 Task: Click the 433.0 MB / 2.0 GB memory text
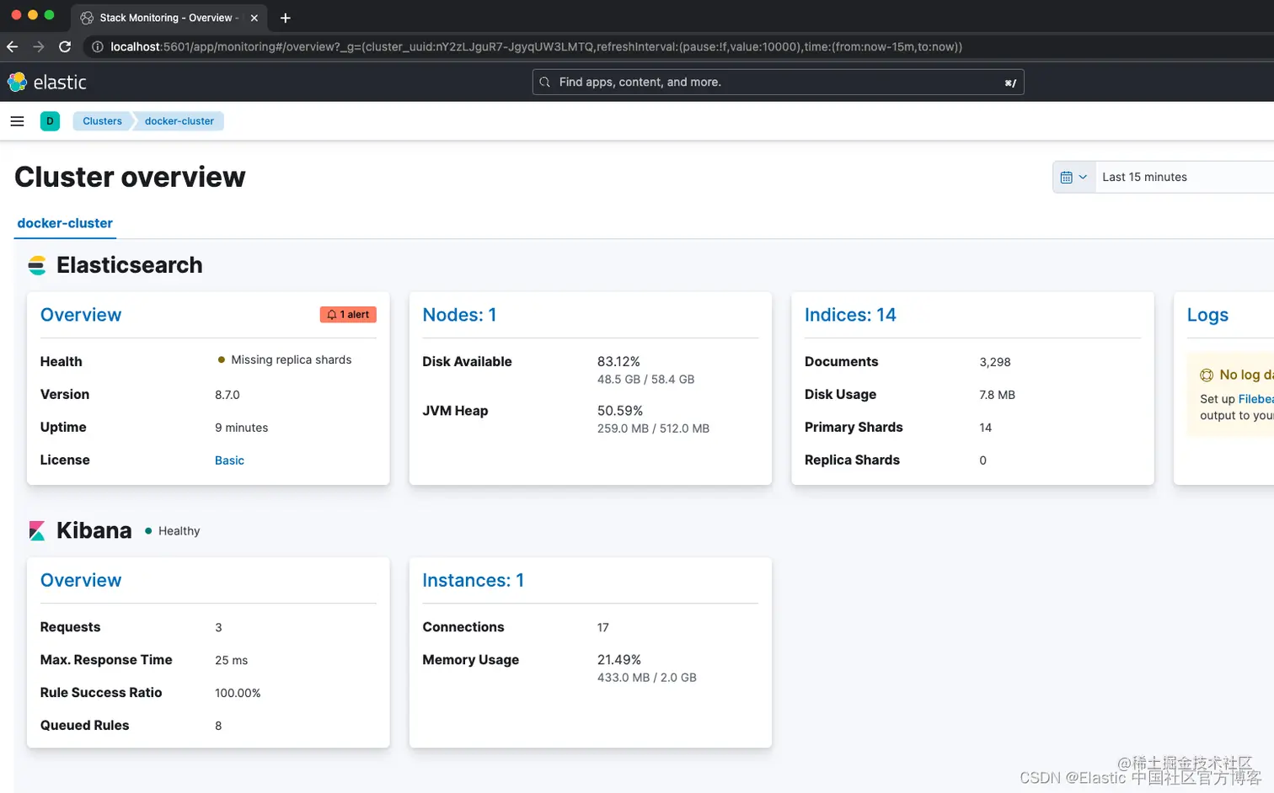(647, 678)
